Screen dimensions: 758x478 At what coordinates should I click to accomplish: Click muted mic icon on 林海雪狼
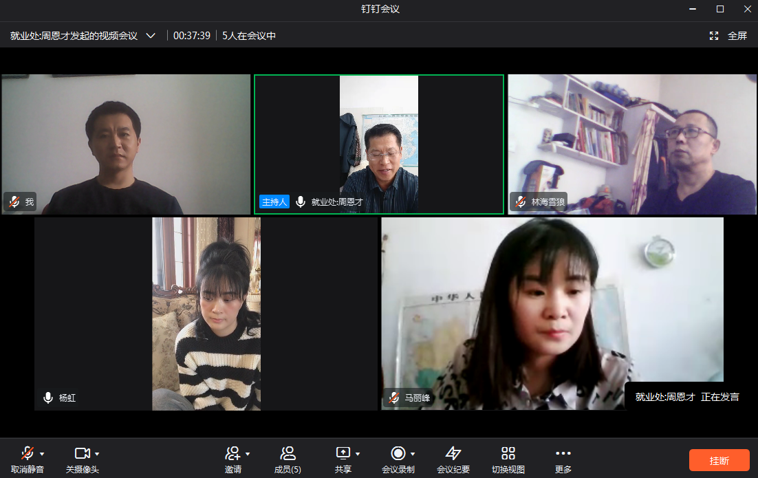521,202
